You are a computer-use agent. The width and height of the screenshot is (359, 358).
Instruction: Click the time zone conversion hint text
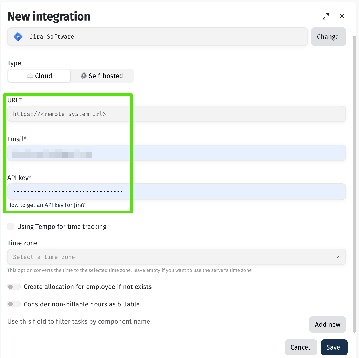coord(129,270)
